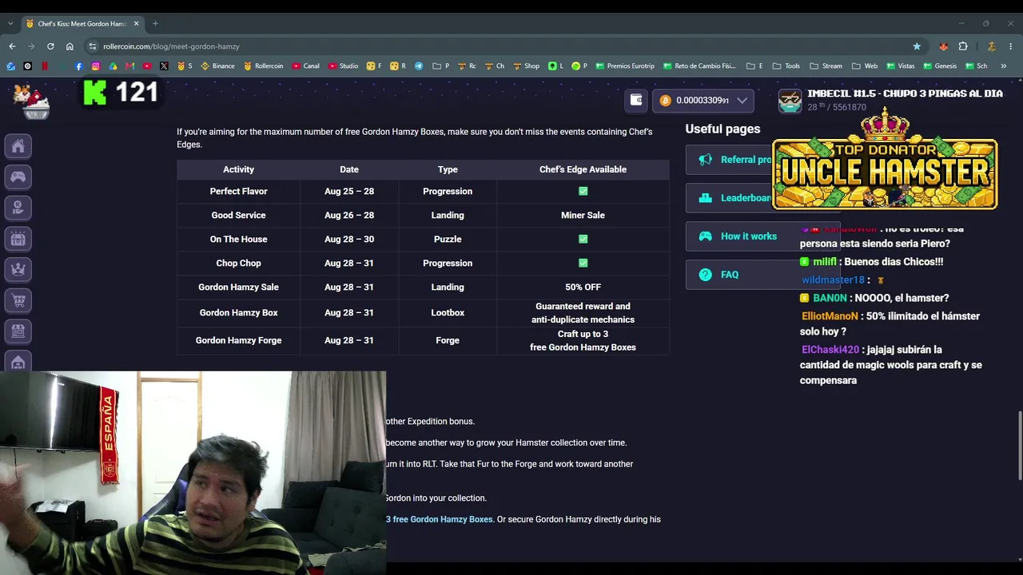The image size is (1023, 575).
Task: Open the tab search dropdown arrow
Action: pyautogui.click(x=10, y=24)
